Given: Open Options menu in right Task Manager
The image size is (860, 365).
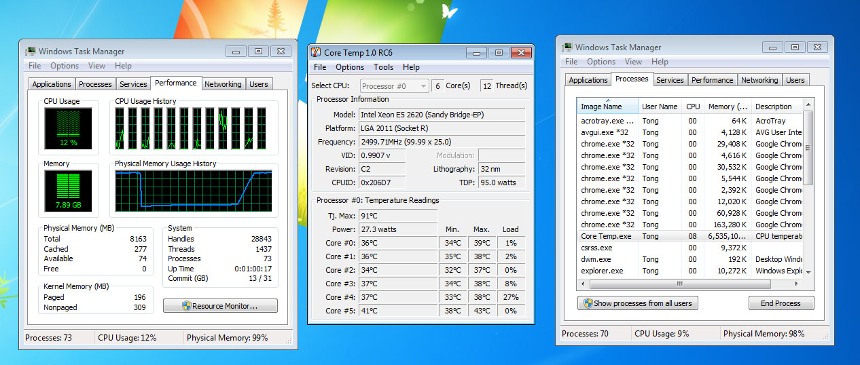Looking at the screenshot, I should click(x=601, y=62).
